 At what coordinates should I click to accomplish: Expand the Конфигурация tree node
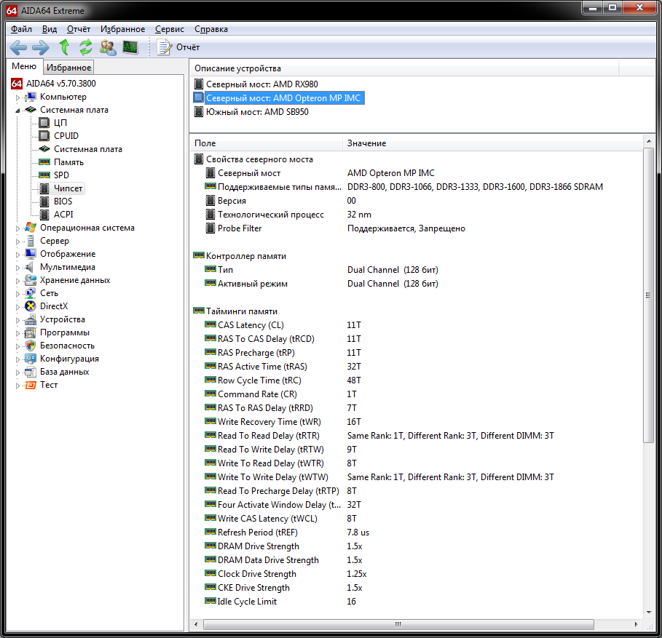[17, 359]
